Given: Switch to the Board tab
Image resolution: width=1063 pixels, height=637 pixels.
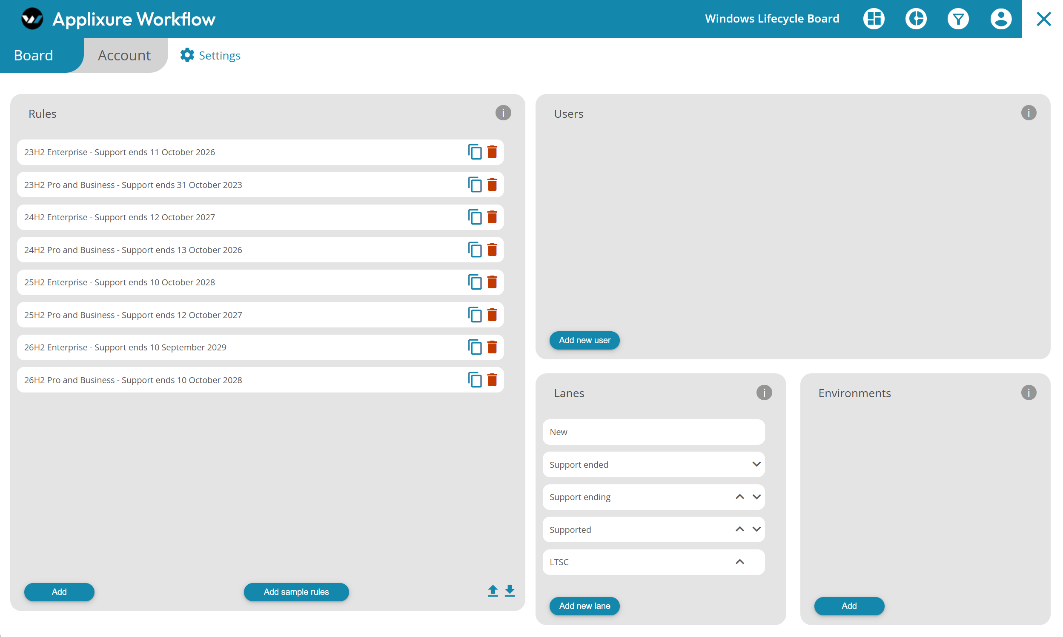Looking at the screenshot, I should click(x=34, y=55).
